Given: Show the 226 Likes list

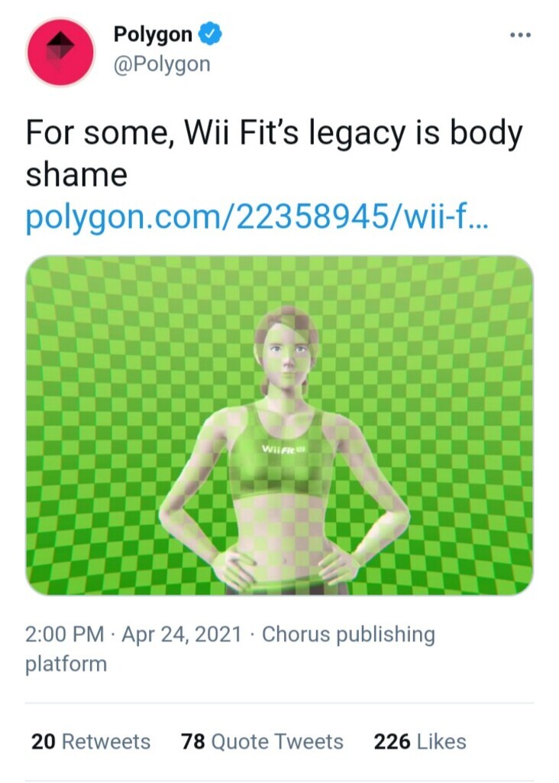Looking at the screenshot, I should 420,742.
